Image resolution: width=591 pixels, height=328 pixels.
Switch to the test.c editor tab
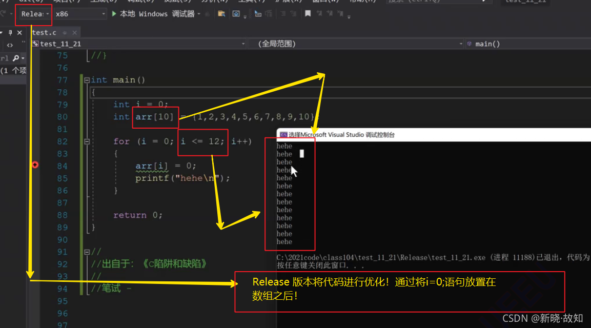44,32
